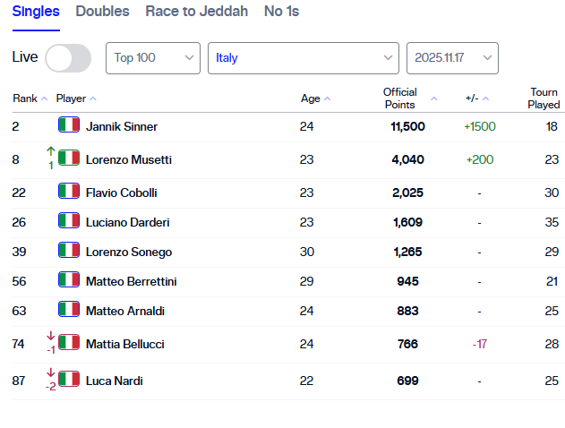Click the flag next to Luca Nardi

coord(69,380)
